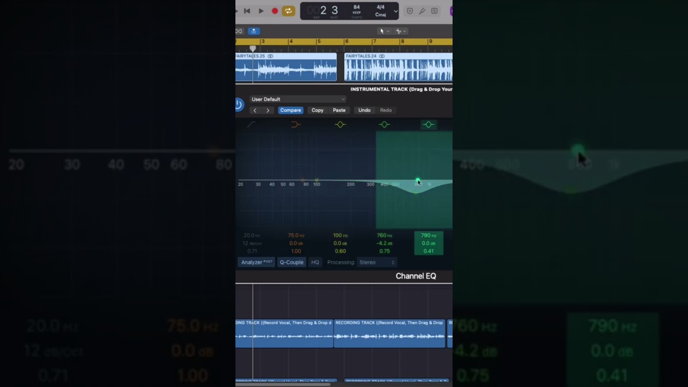Click the greyed Redo button
688x387 pixels.
386,110
